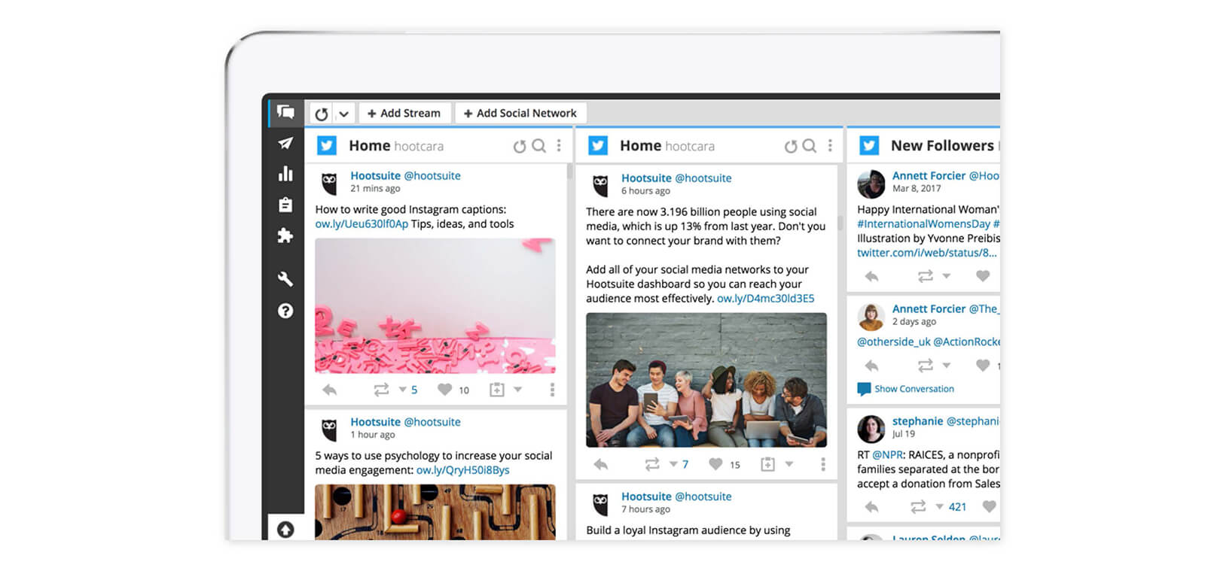
Task: Refresh the second Home stream
Action: pos(790,147)
